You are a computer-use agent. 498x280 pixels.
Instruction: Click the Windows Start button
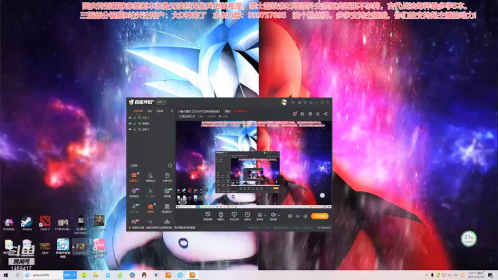point(6,275)
